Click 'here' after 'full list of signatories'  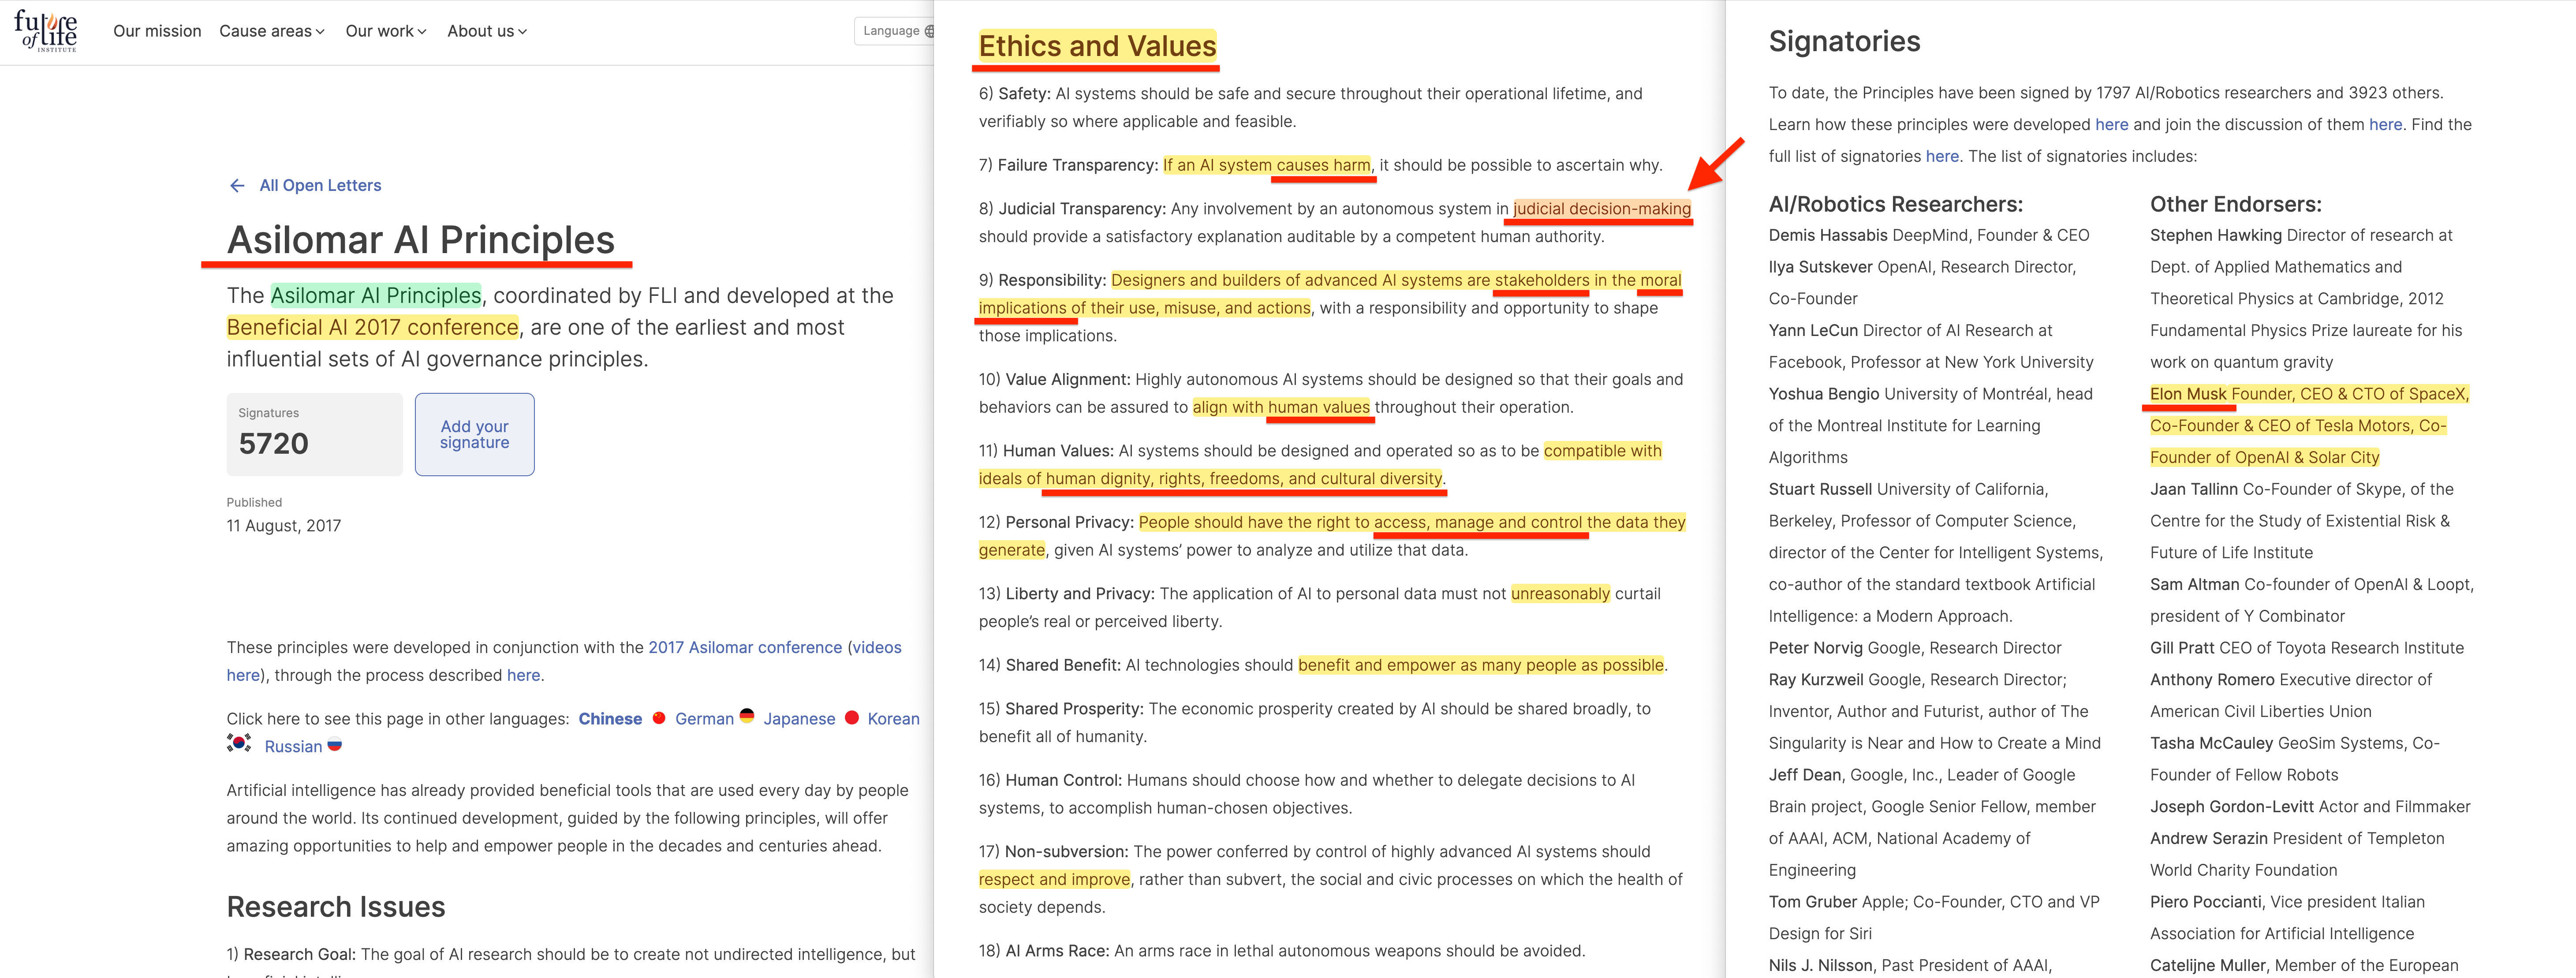point(1942,157)
